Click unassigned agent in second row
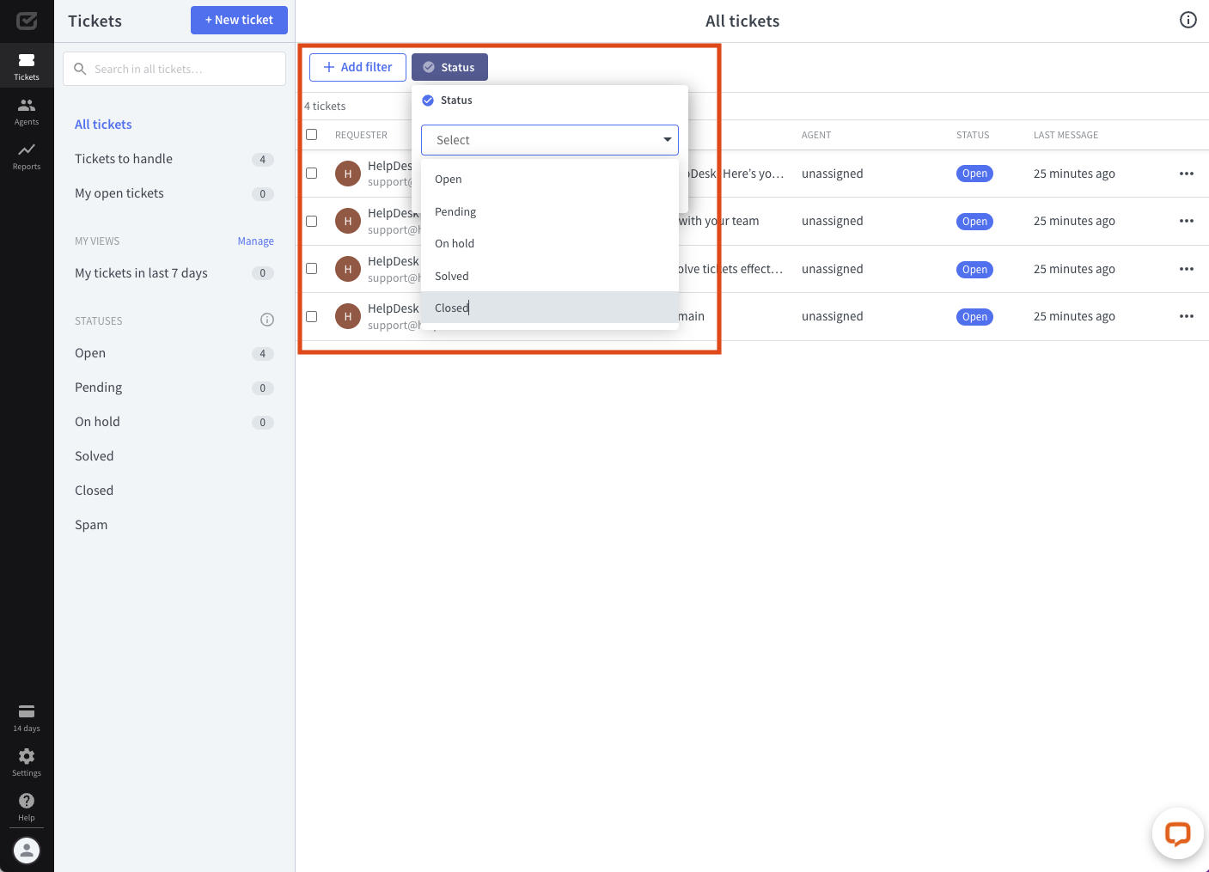 coord(832,221)
